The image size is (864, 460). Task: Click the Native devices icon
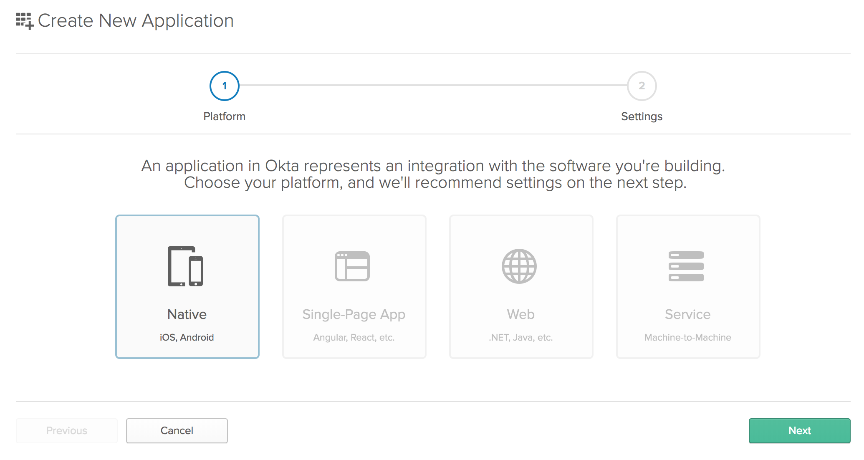pos(185,266)
